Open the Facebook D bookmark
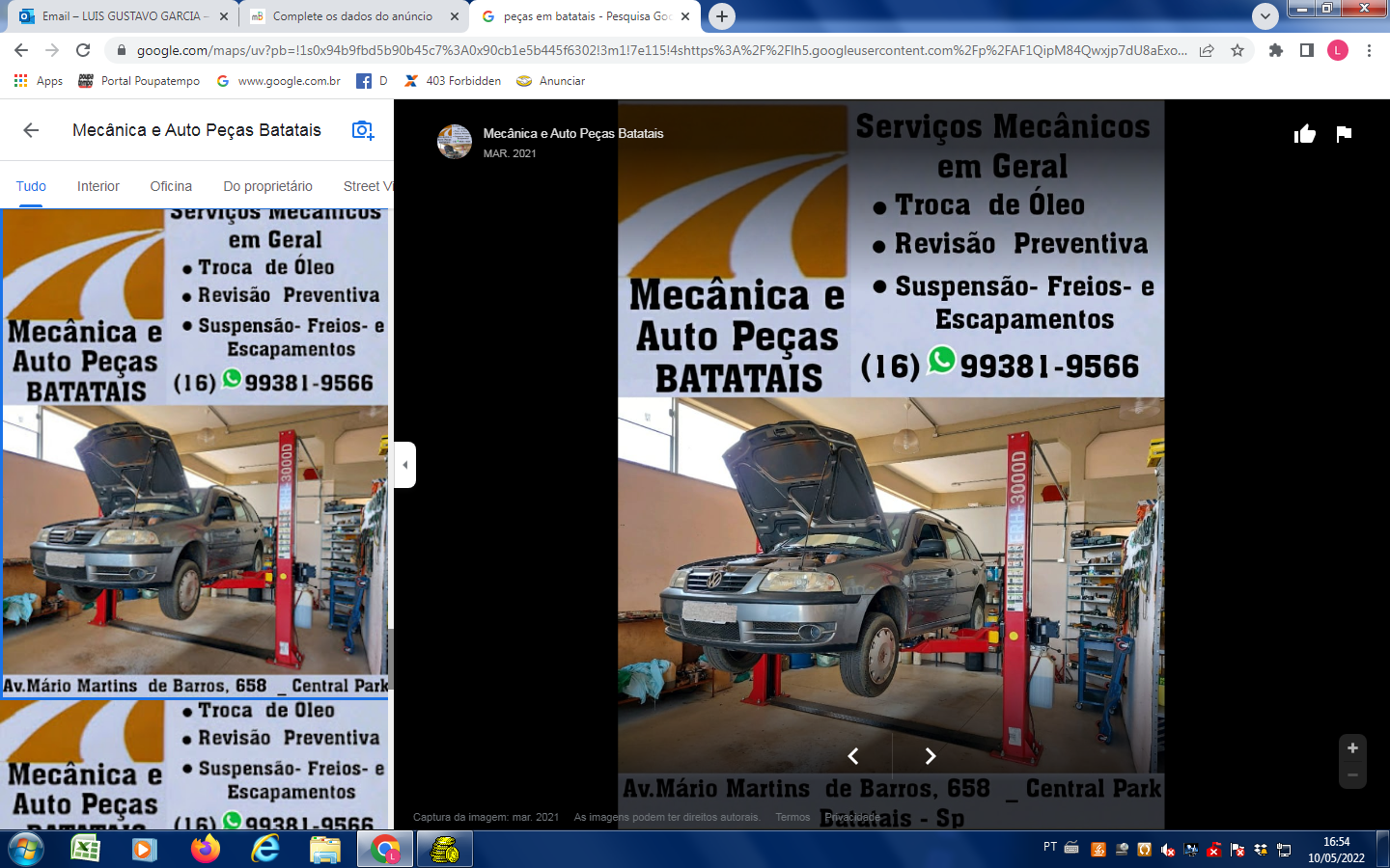This screenshot has height=868, width=1390. (x=372, y=81)
